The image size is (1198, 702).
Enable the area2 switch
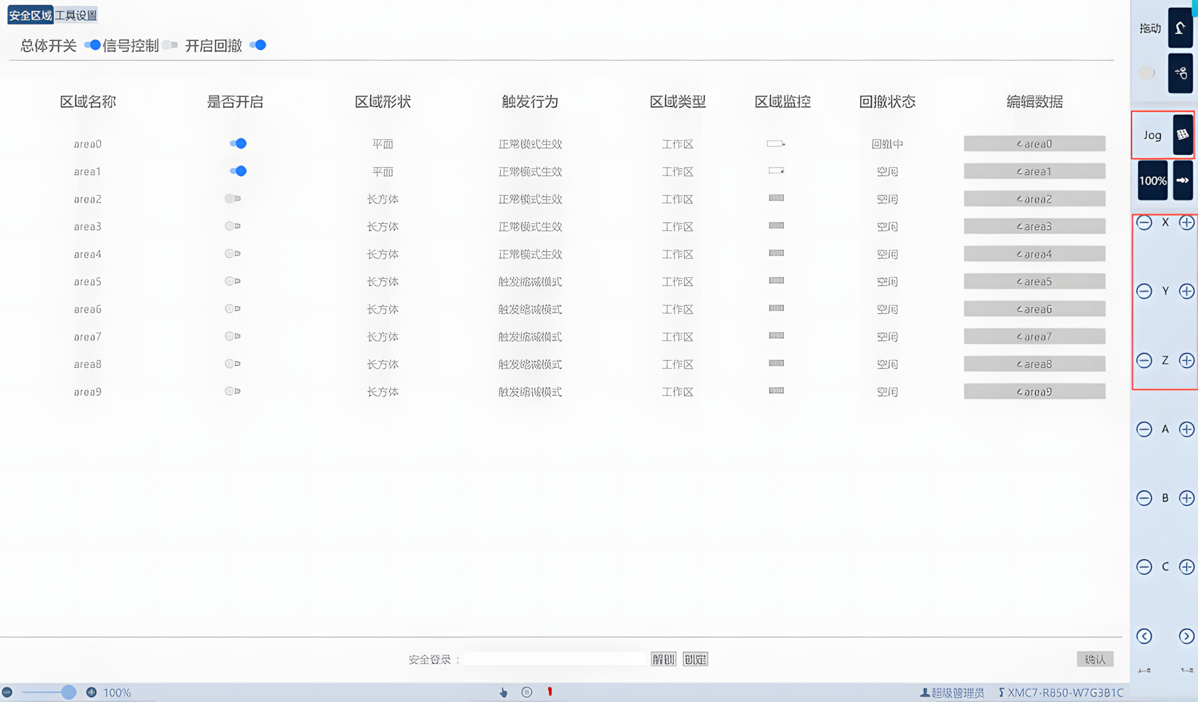click(233, 199)
